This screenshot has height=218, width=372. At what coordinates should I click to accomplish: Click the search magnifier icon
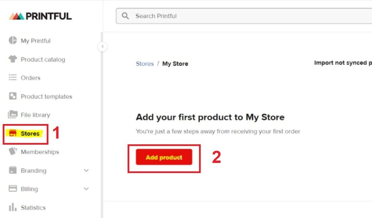coord(125,16)
